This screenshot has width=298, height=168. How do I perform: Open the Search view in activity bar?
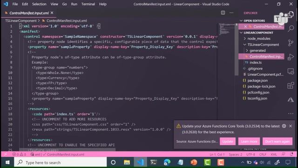(291, 28)
